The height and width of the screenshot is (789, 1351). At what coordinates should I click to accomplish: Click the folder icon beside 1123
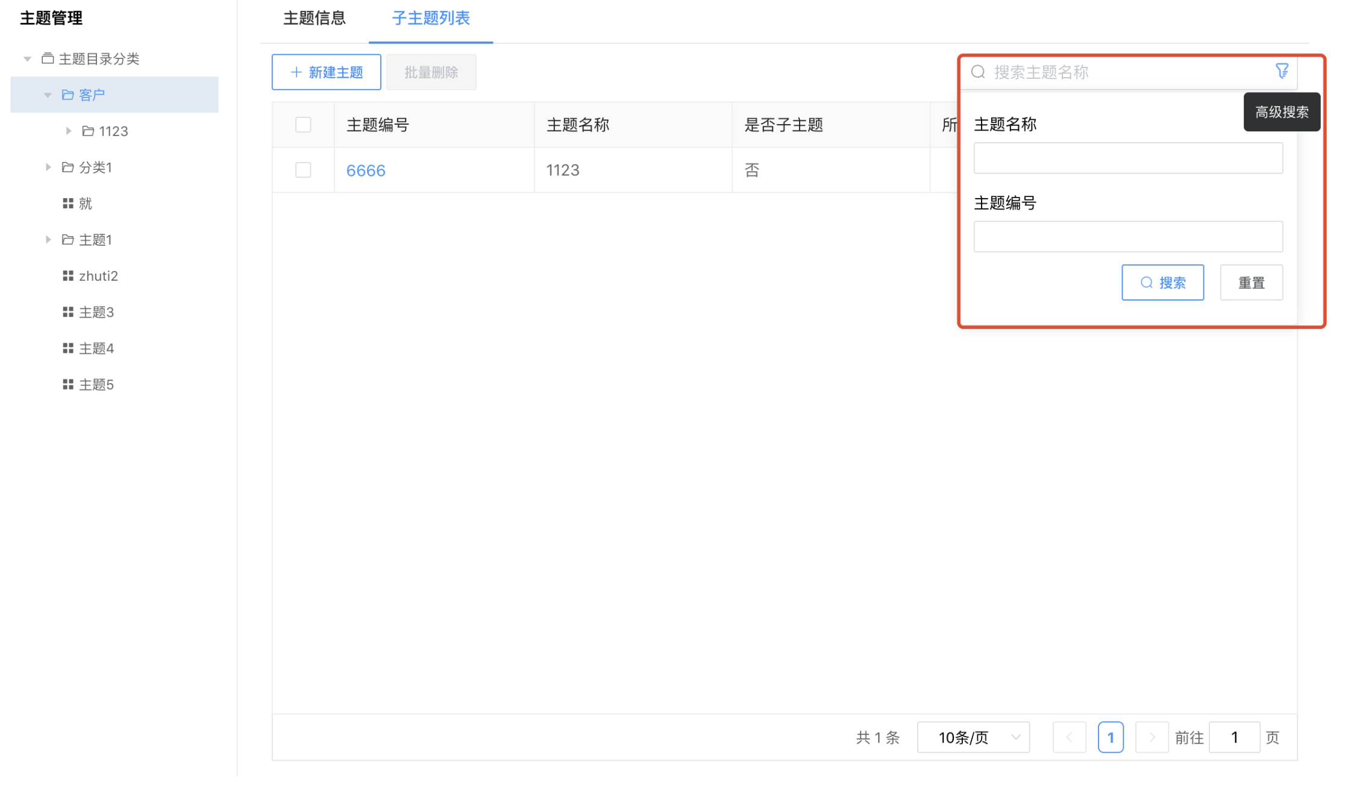tap(89, 131)
